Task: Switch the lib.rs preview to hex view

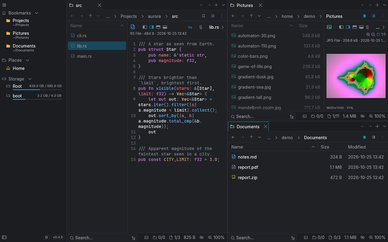Action: coord(201,27)
